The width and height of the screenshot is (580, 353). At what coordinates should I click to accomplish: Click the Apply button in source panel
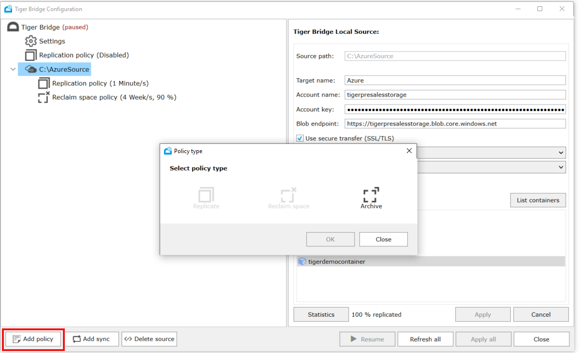click(483, 314)
